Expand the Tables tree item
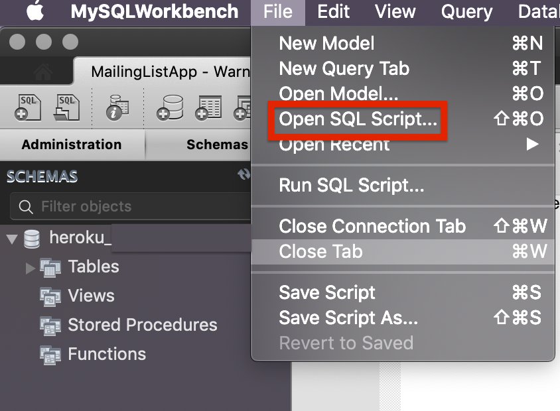The image size is (560, 411). [29, 266]
